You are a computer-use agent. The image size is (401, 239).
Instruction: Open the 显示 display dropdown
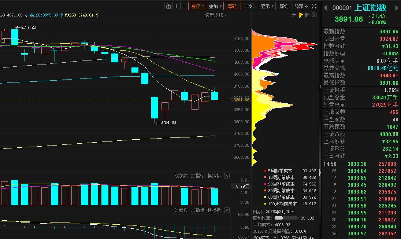(x=267, y=6)
